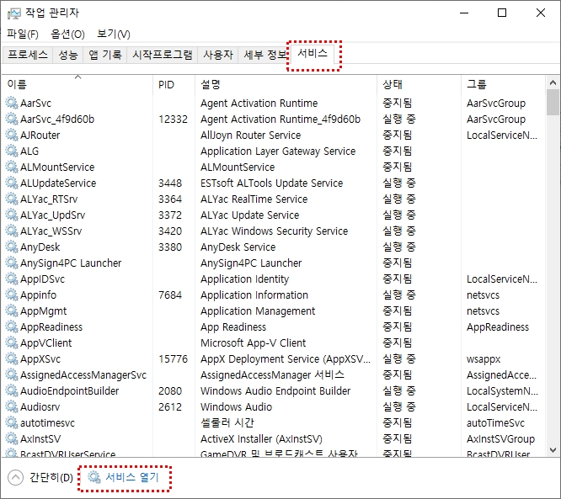
Task: Select the 서비스 tab
Action: click(x=313, y=54)
